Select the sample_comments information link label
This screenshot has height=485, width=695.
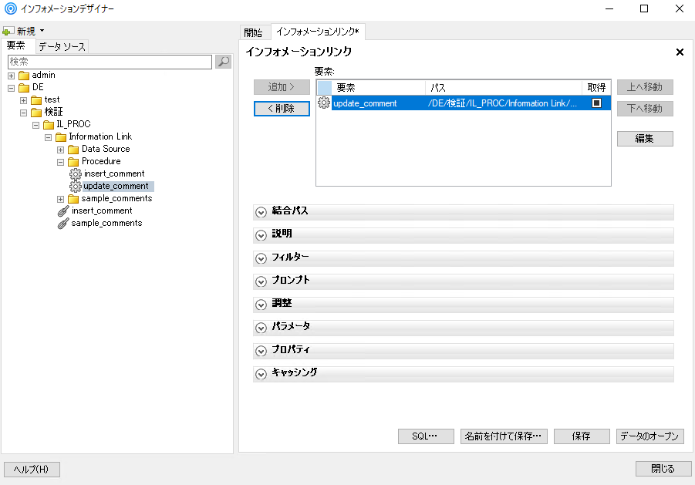pyautogui.click(x=106, y=224)
